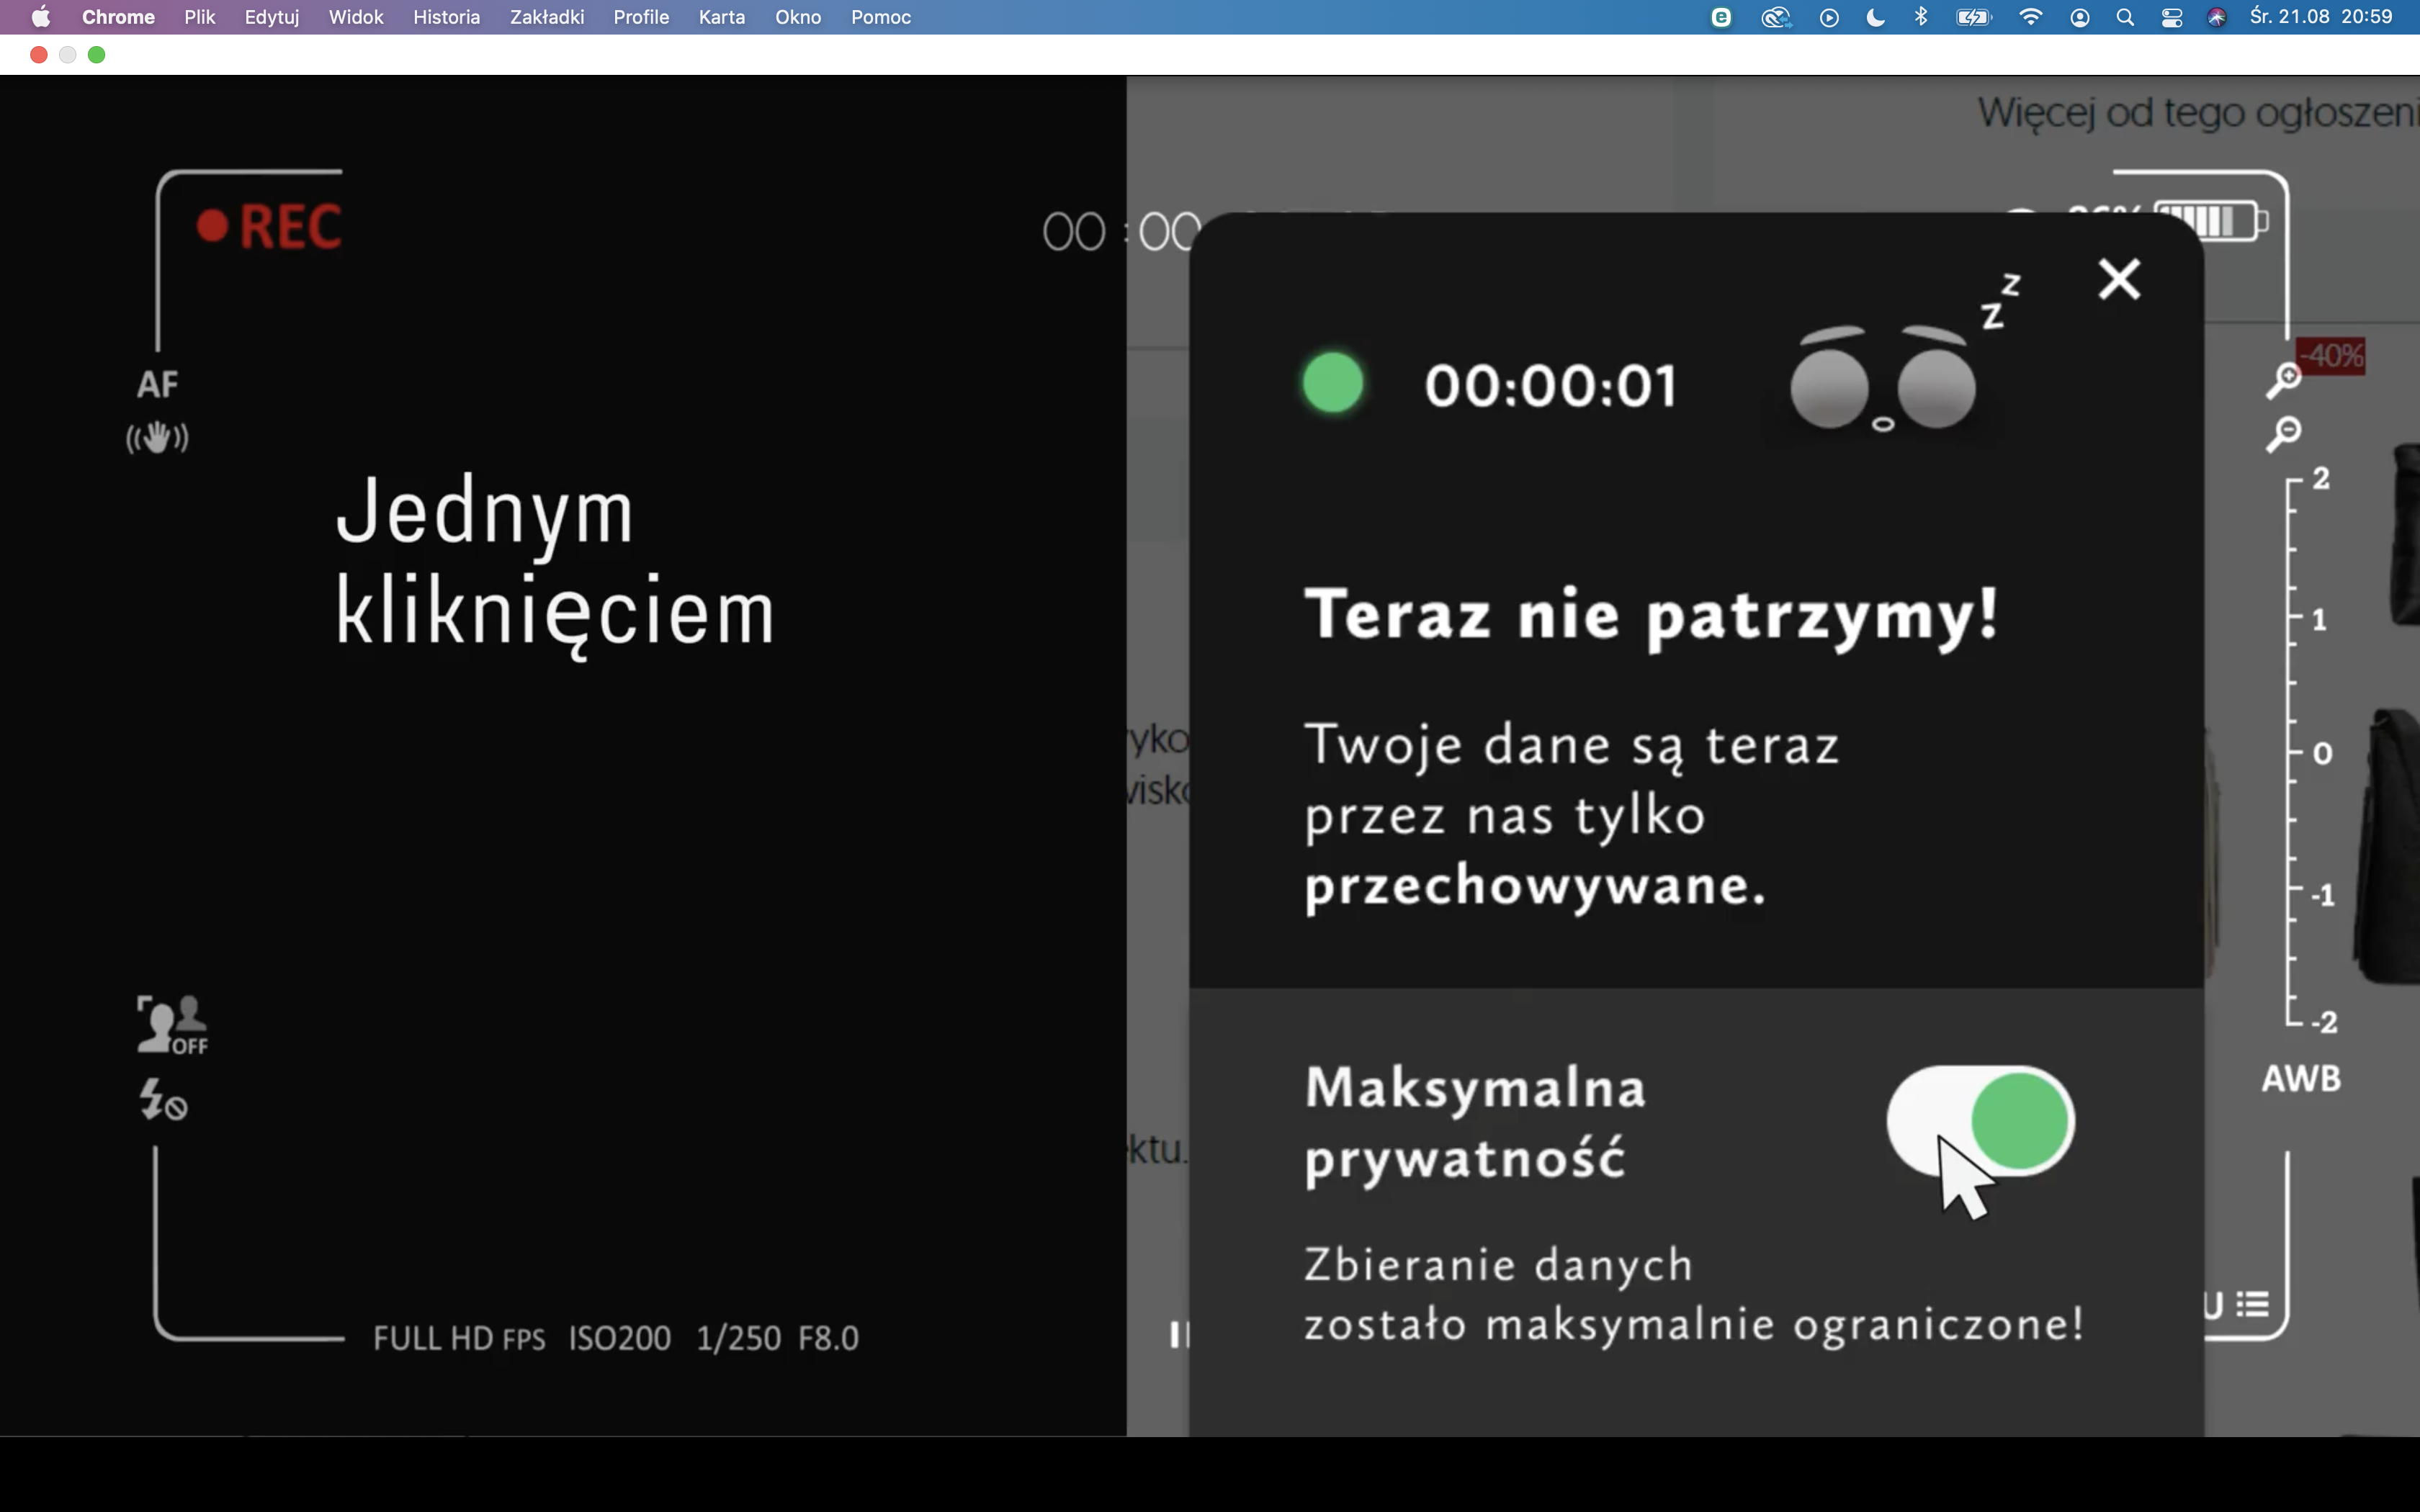Open the user account icon in menu bar

pos(2080,17)
